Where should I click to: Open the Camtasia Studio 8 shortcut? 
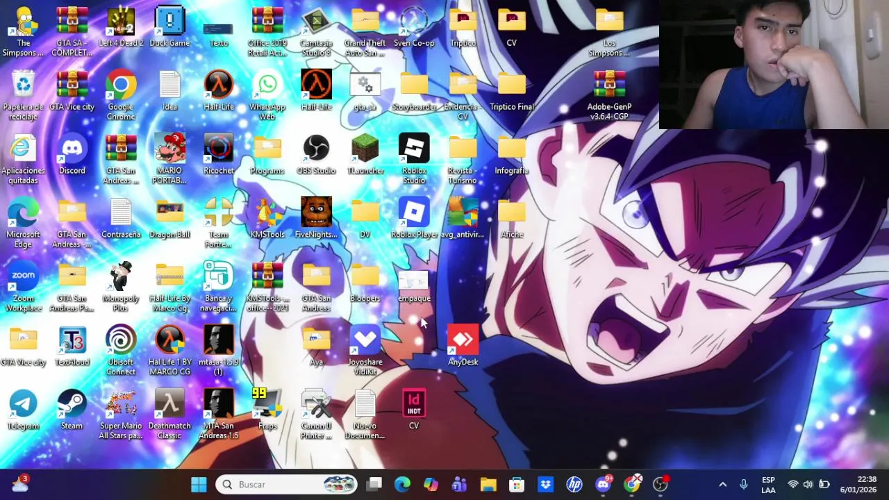coord(316,32)
